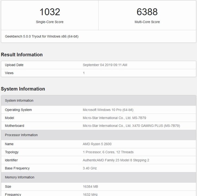This screenshot has height=196, width=197.
Task: Click the Model label
Action: click(x=9, y=118)
